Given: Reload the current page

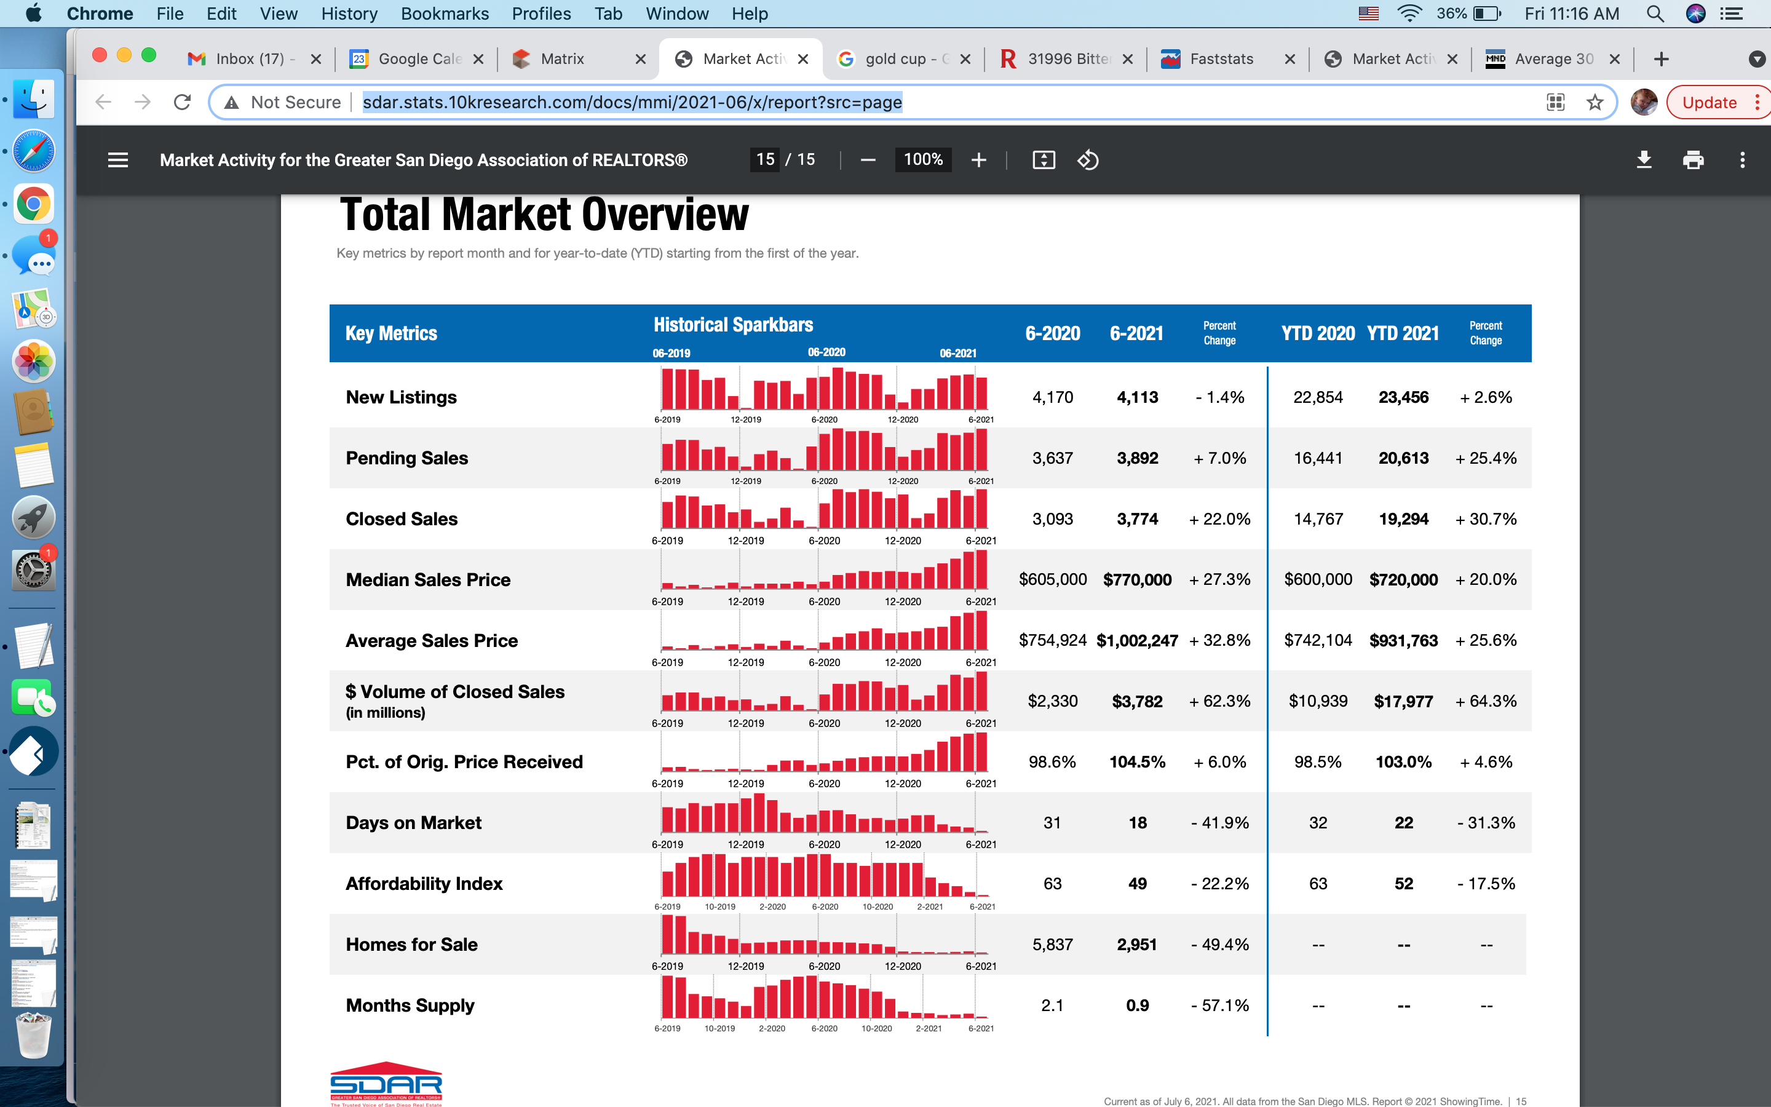Looking at the screenshot, I should (x=182, y=103).
